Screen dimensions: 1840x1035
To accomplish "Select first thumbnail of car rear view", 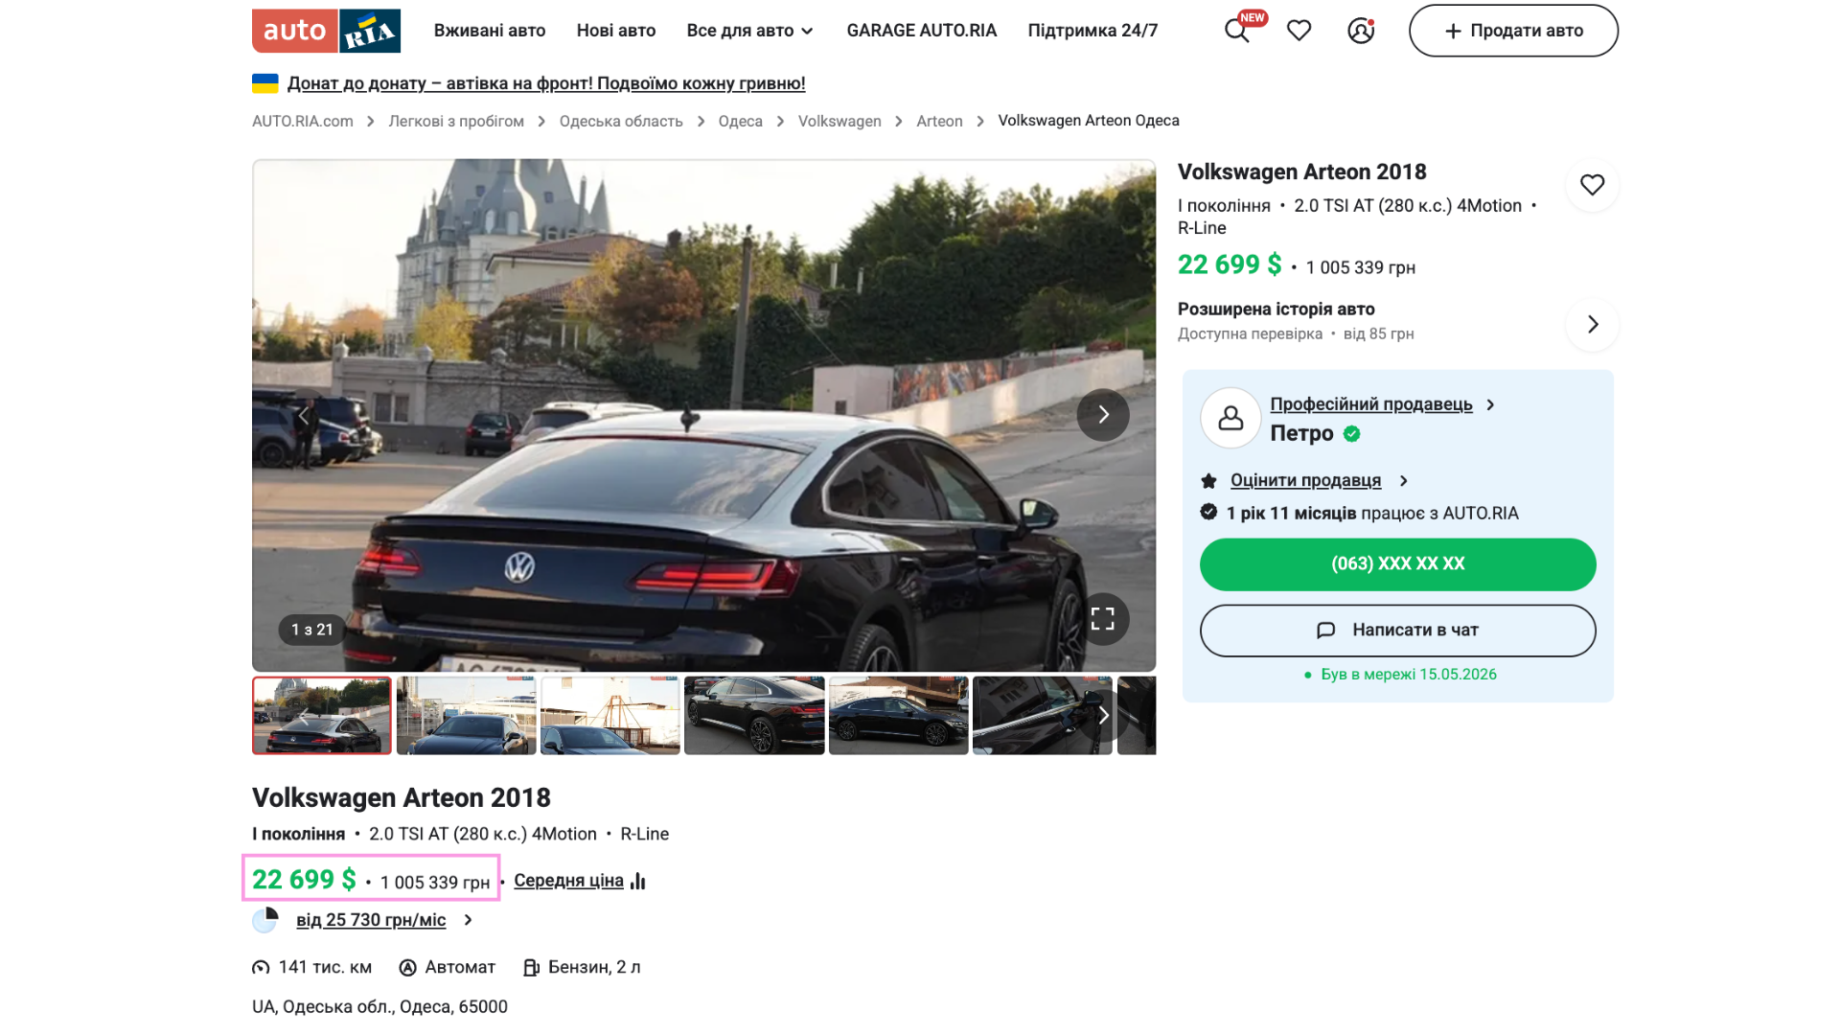I will 322,716.
